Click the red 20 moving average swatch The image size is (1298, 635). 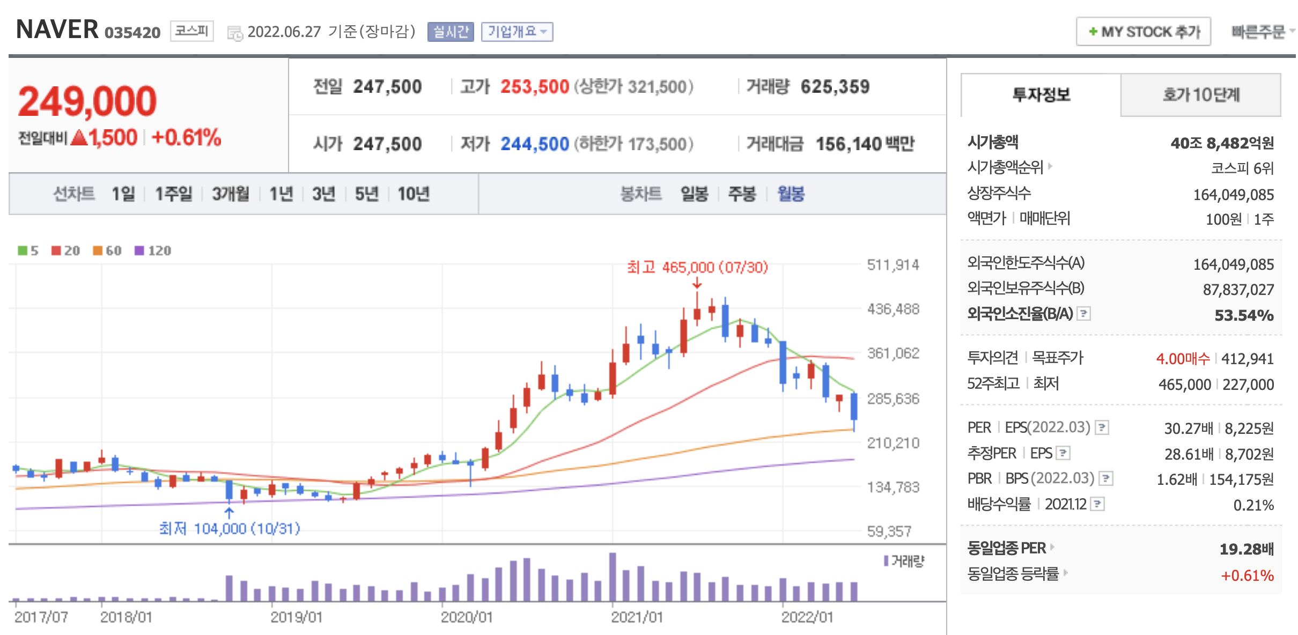pos(56,250)
